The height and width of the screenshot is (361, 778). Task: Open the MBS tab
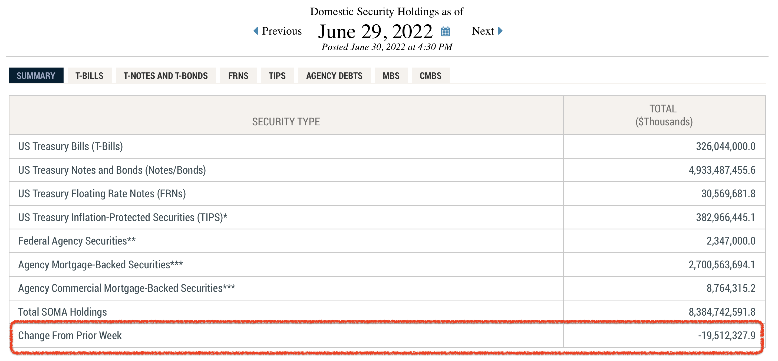[x=391, y=76]
